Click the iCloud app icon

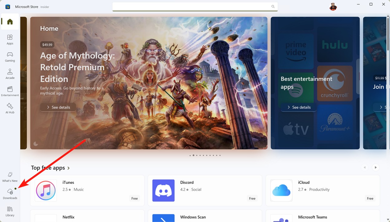[x=281, y=190]
